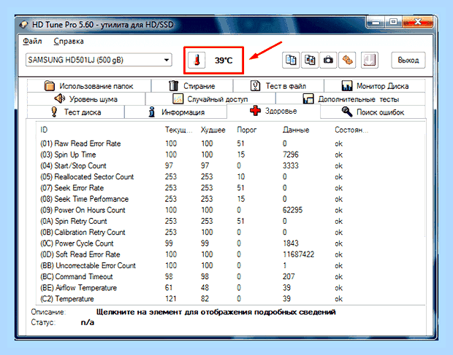Screen dimensions: 453x355
Task: Select the (01) Raw Read Error Rate row
Action: (231, 144)
